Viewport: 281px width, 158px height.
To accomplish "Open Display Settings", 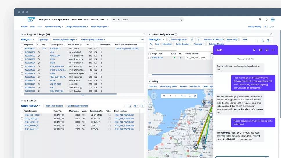I will (x=255, y=26).
